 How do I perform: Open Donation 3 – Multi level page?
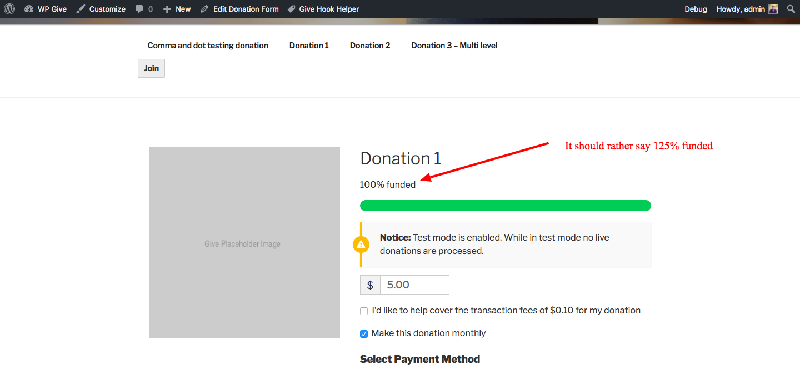454,46
